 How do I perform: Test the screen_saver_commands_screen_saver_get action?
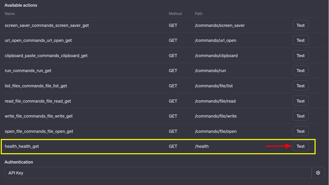click(x=300, y=25)
